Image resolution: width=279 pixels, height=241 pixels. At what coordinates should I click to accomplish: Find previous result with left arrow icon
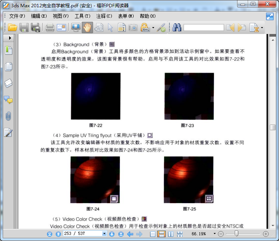point(230,27)
